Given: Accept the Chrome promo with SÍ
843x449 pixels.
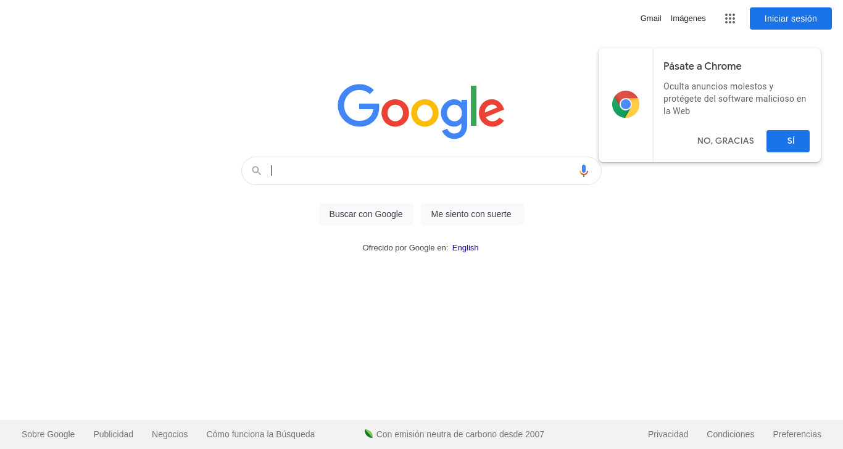Looking at the screenshot, I should [x=788, y=141].
